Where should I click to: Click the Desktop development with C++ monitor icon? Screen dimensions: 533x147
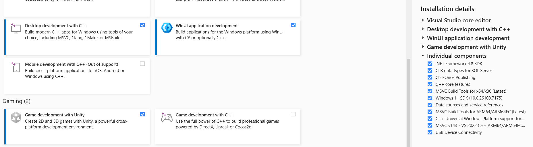[16, 29]
